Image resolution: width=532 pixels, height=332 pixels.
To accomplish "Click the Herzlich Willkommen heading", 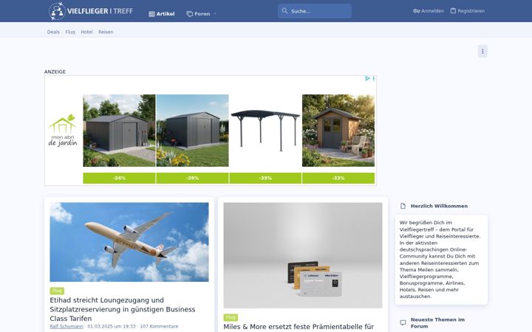I will pyautogui.click(x=439, y=206).
